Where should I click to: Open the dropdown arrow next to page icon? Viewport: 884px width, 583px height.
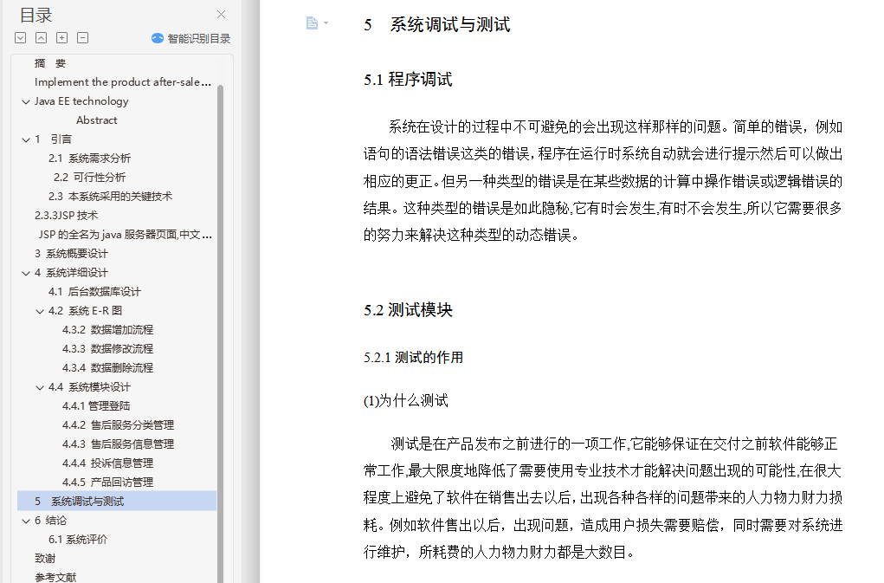tap(326, 23)
